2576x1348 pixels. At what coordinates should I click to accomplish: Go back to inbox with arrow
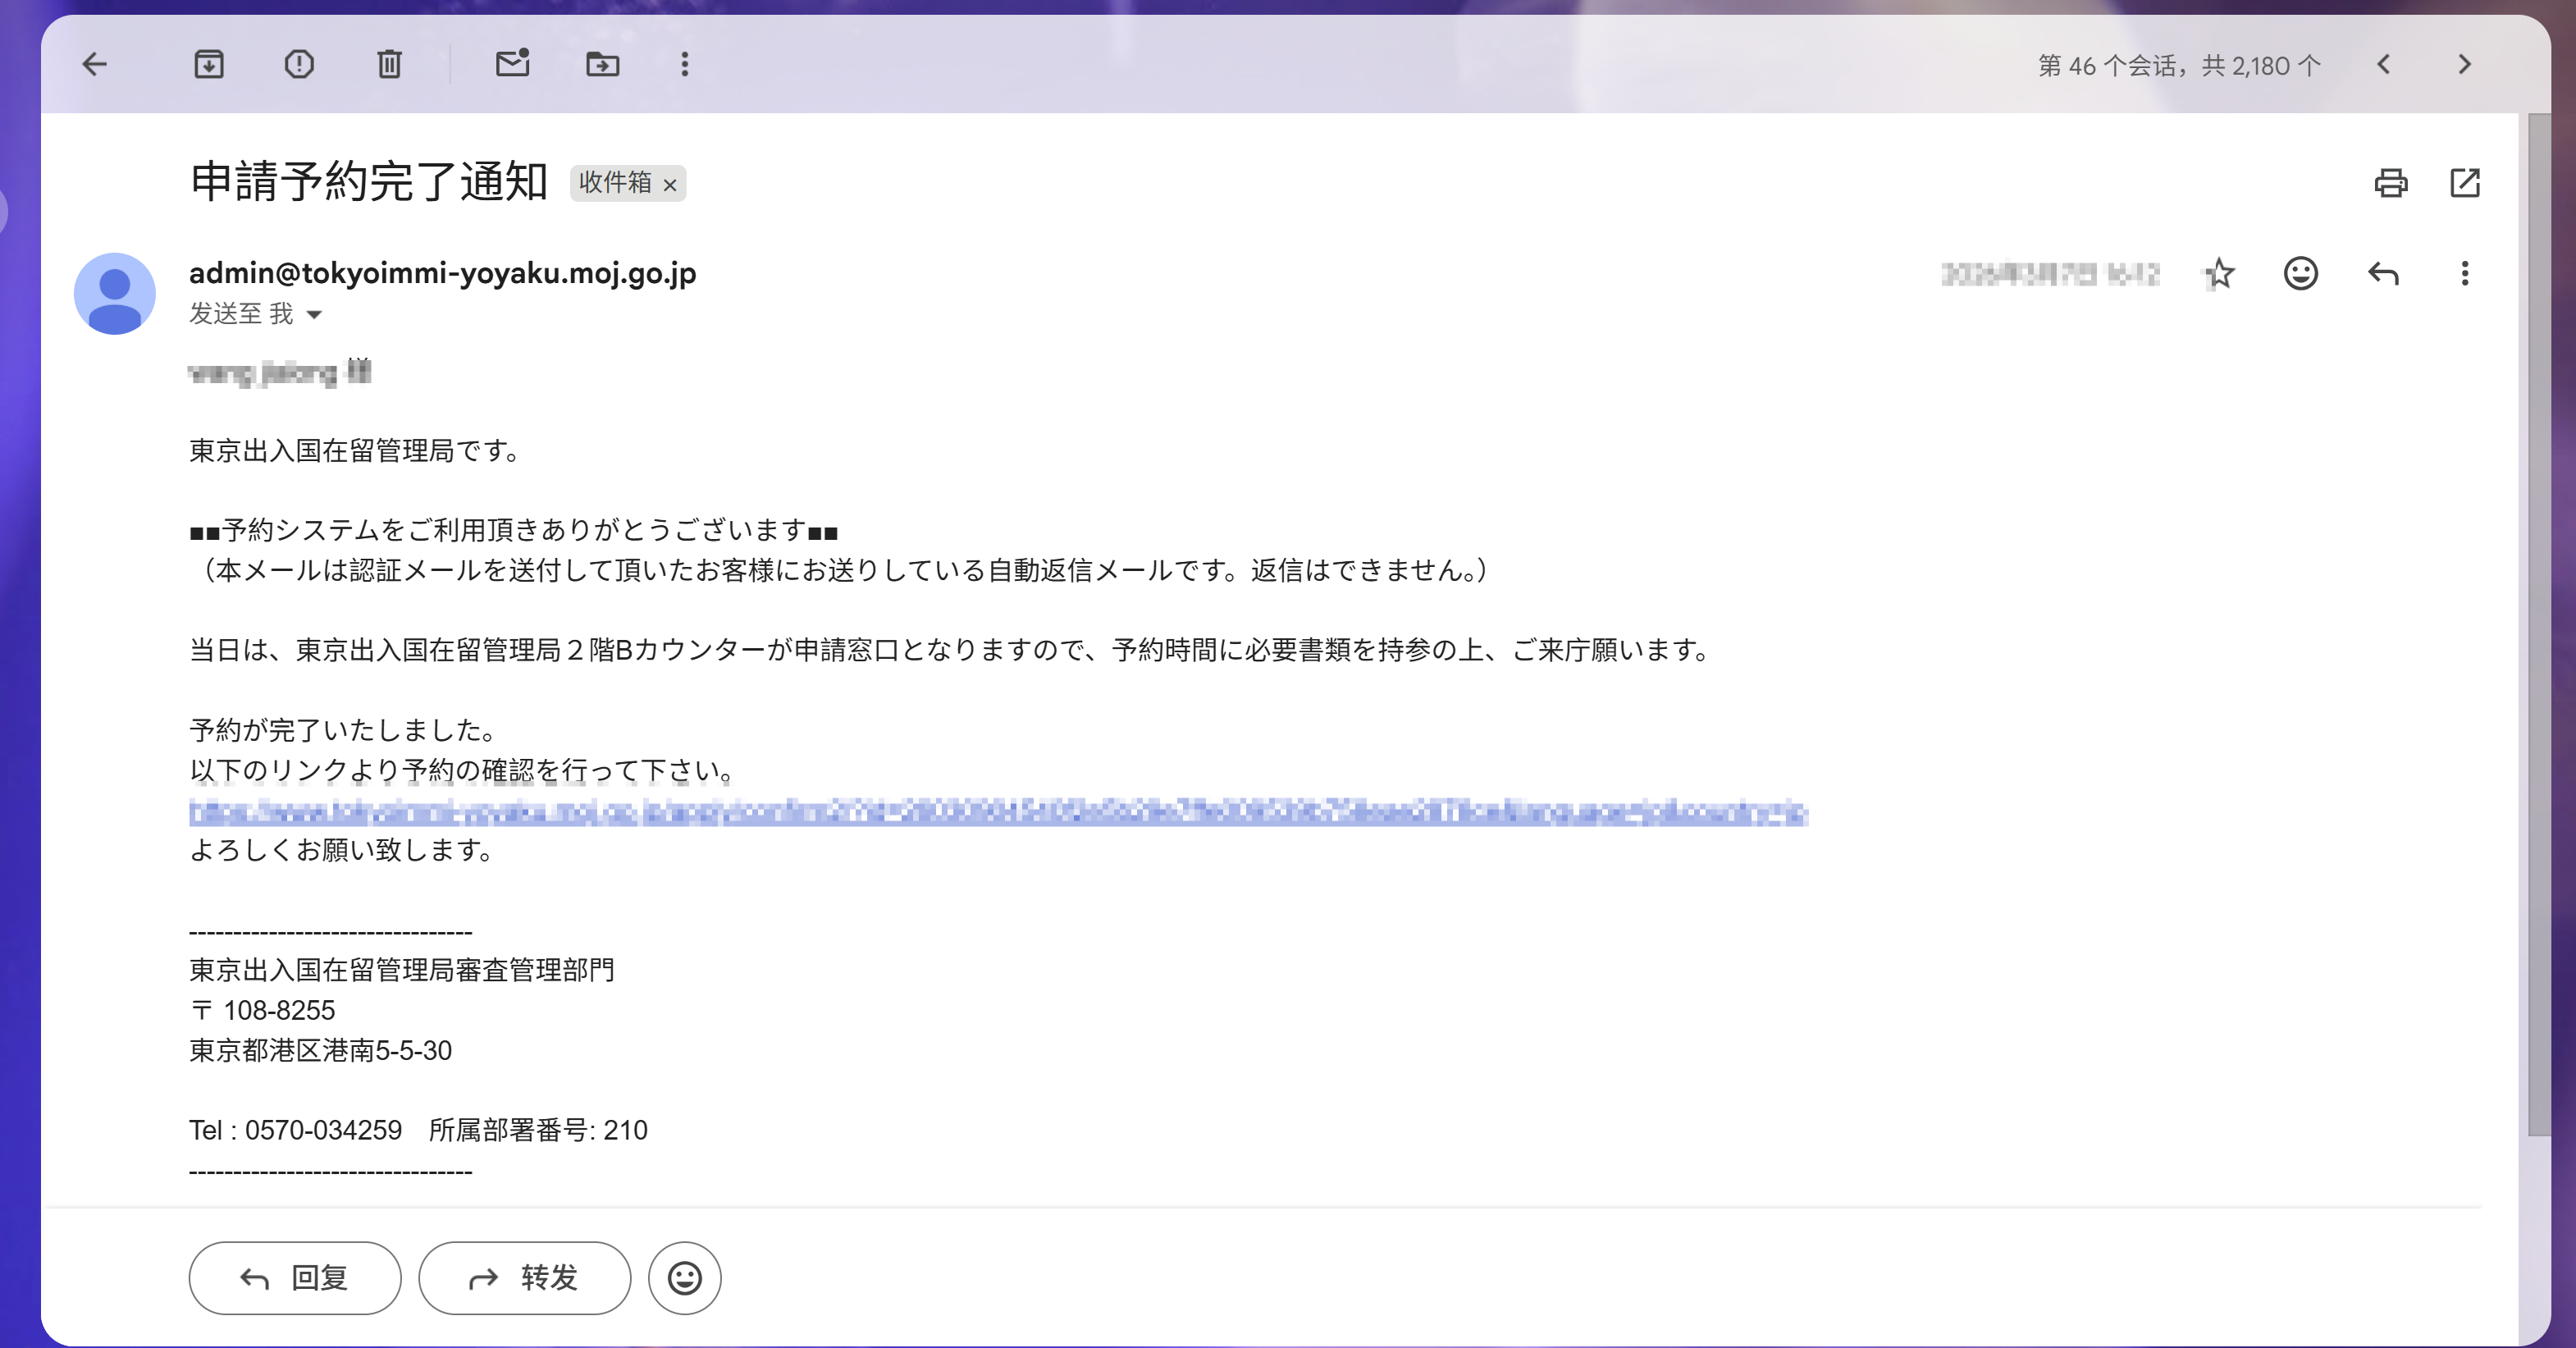[94, 65]
